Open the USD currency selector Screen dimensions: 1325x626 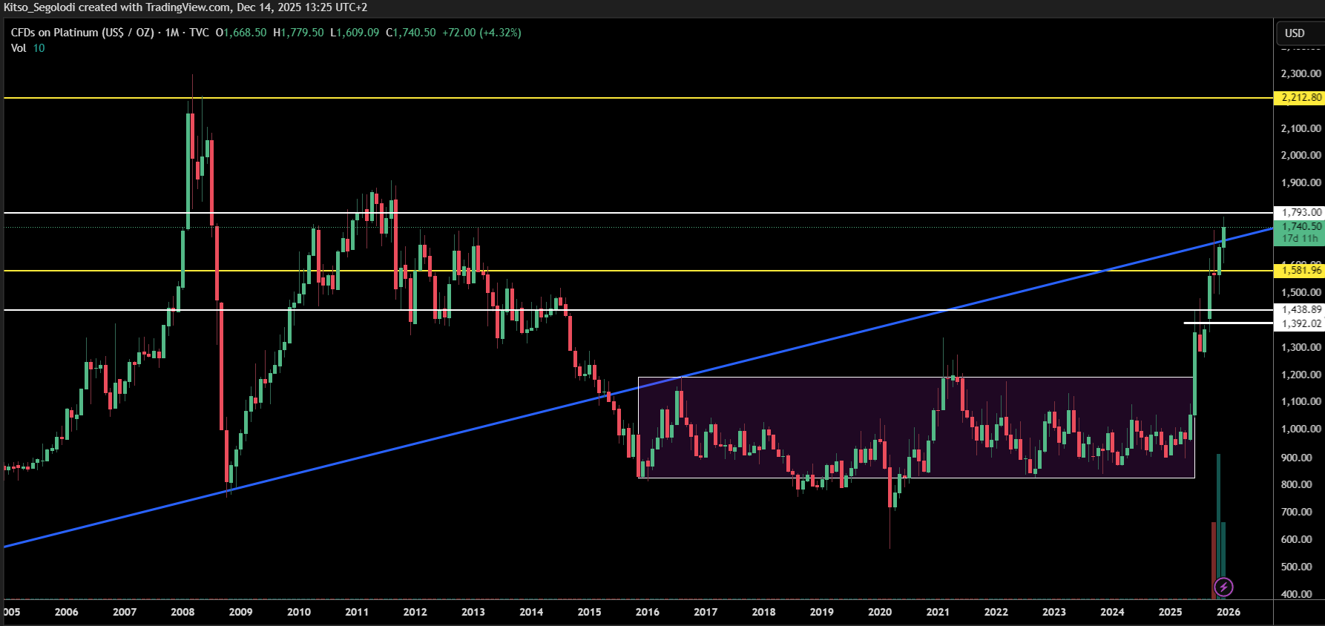point(1295,33)
